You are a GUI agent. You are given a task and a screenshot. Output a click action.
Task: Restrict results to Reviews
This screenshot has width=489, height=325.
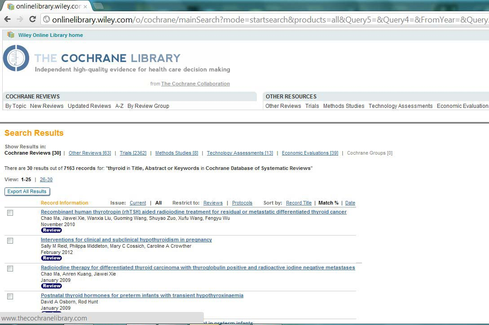(213, 203)
